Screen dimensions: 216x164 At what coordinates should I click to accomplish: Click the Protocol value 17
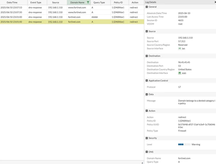179,87
